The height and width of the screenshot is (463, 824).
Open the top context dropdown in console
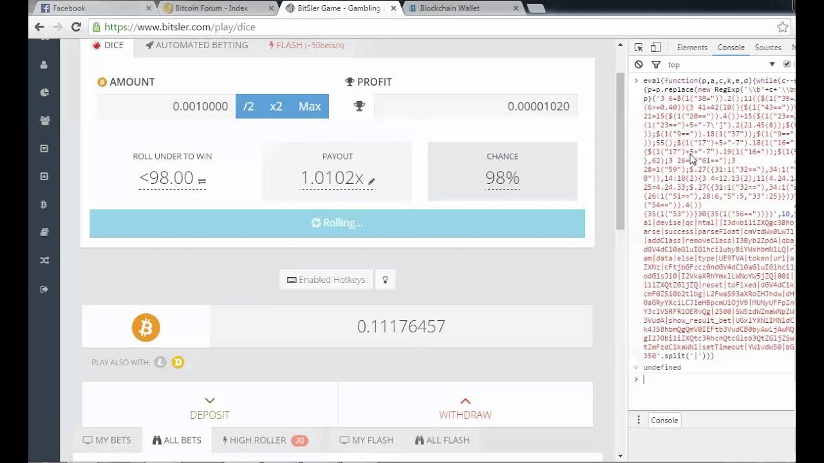click(x=721, y=64)
